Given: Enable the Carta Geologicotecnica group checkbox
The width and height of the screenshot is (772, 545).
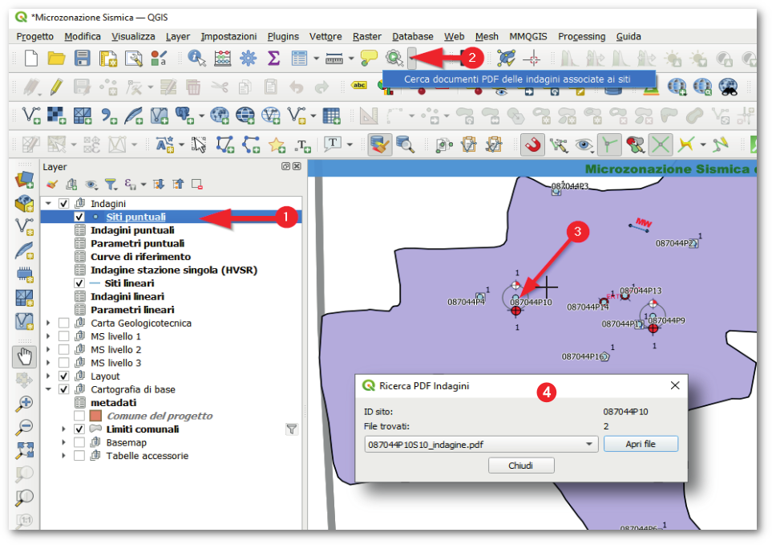Looking at the screenshot, I should [63, 323].
